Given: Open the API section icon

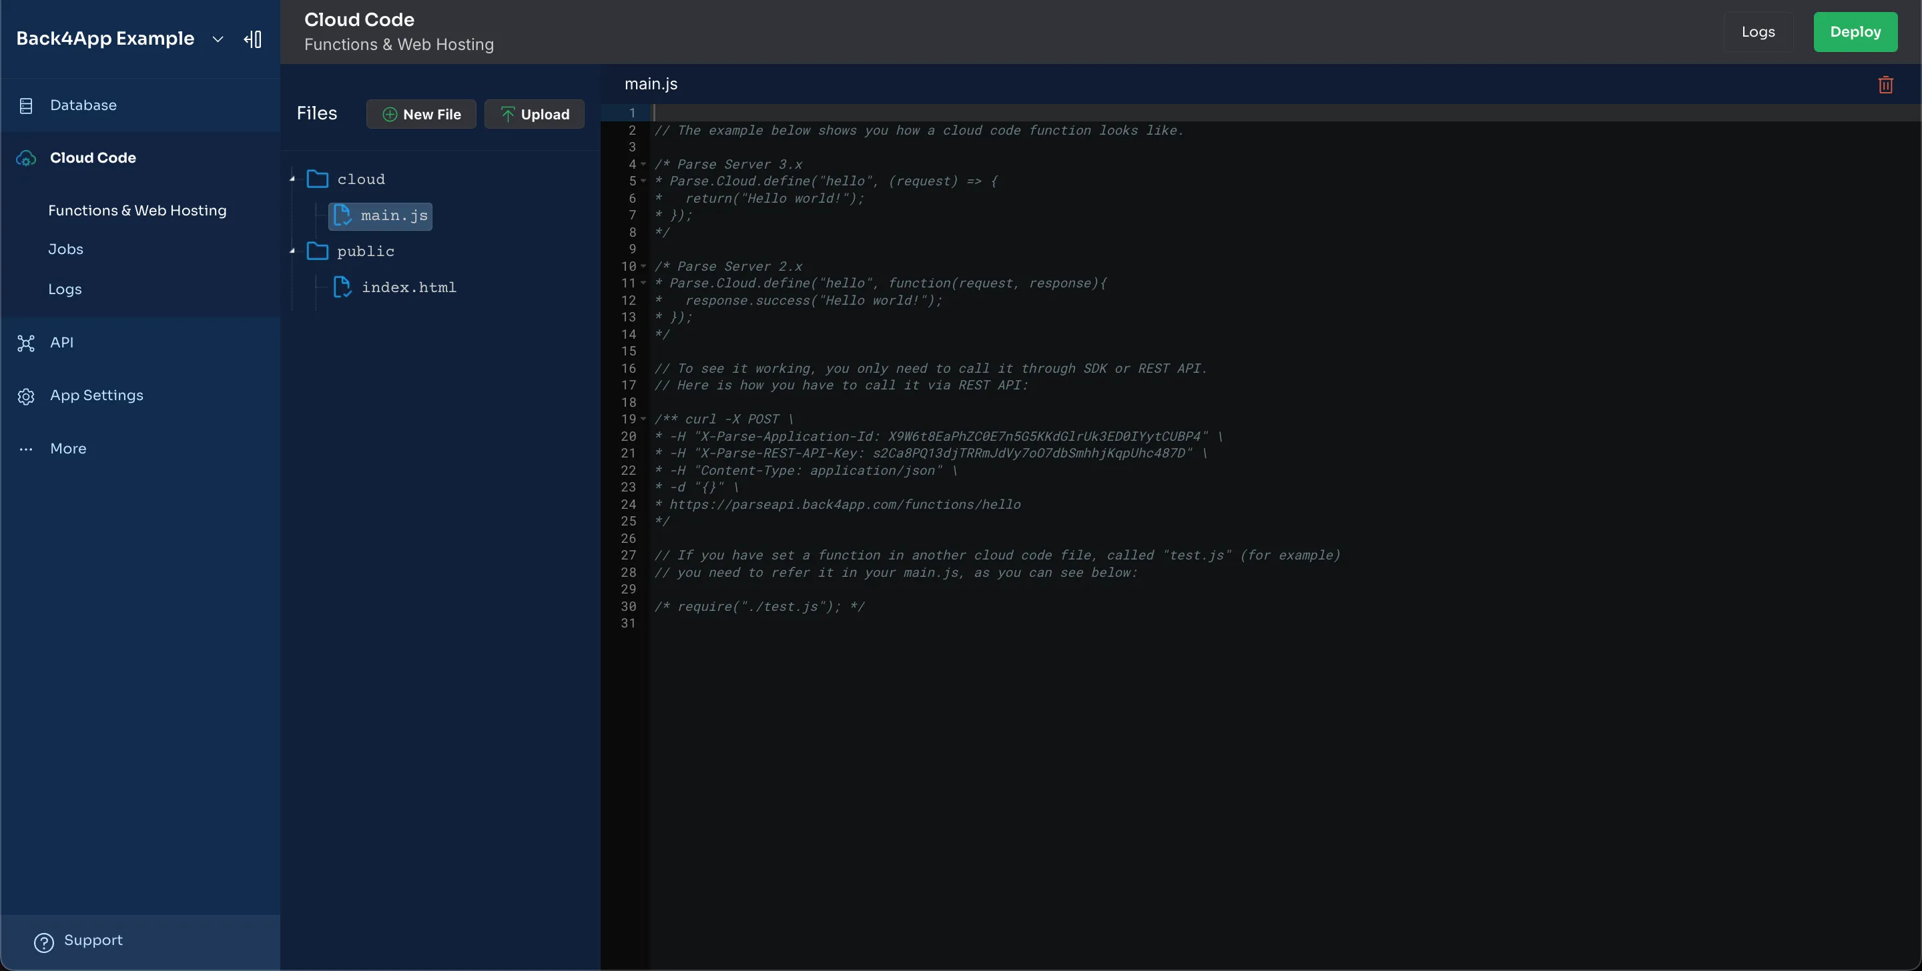Looking at the screenshot, I should point(26,343).
